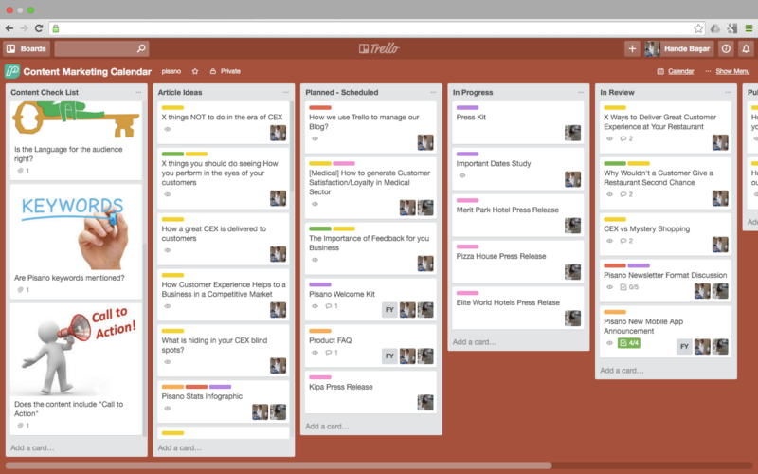Screen dimensions: 758x474
Task: Click Add a card in Content Check List
Action: pos(32,447)
